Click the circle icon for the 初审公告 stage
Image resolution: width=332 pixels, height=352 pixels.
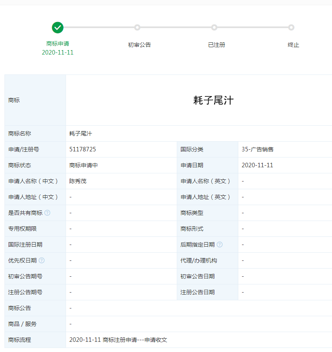point(137,27)
